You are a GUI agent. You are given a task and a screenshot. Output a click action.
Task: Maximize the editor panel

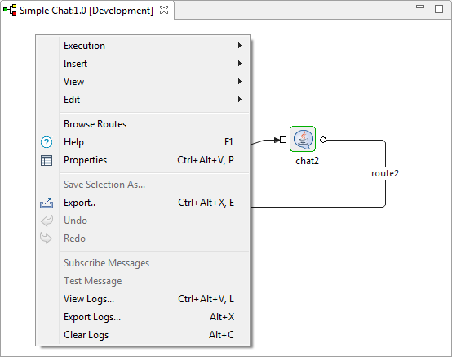[x=439, y=9]
